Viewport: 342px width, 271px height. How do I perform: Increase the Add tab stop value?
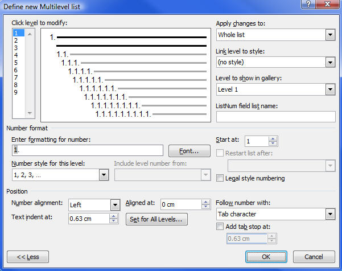(x=271, y=236)
